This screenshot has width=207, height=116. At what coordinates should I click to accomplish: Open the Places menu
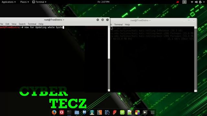point(25,2)
